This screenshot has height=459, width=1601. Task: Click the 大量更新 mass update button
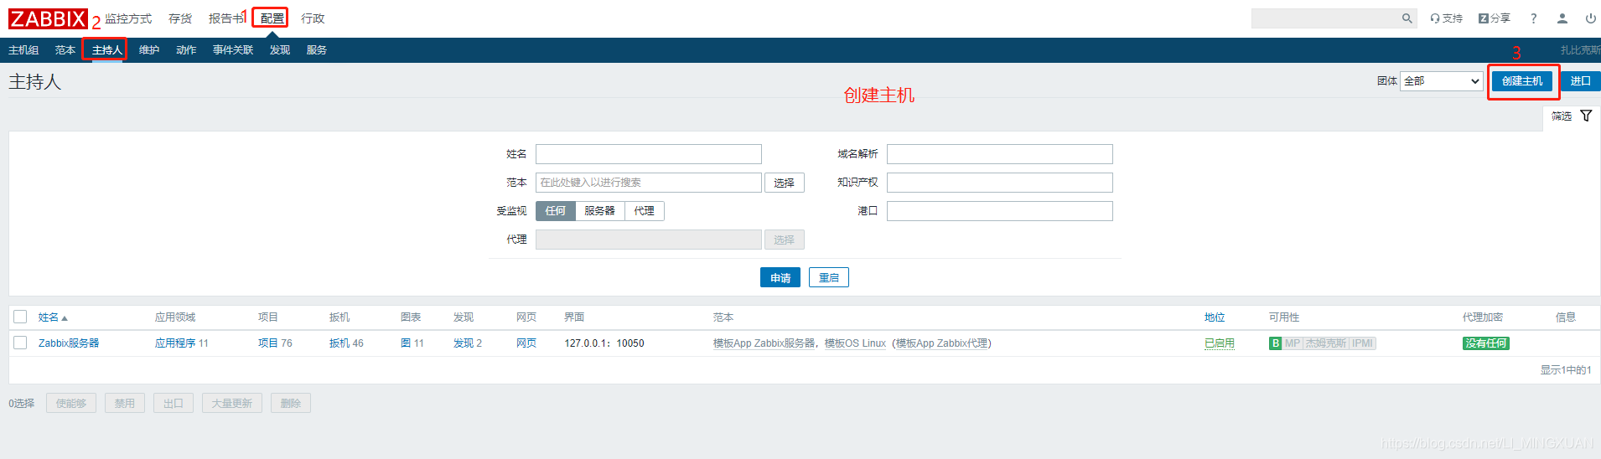pyautogui.click(x=232, y=404)
